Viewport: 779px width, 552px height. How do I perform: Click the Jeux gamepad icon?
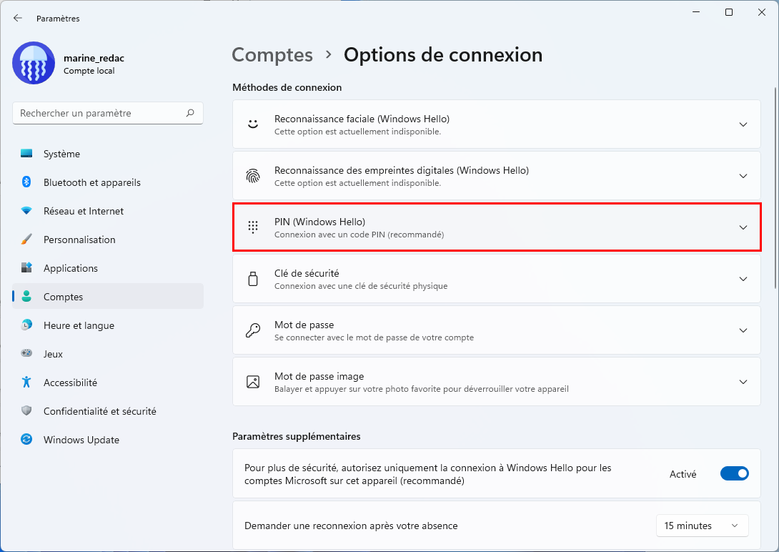click(x=26, y=353)
